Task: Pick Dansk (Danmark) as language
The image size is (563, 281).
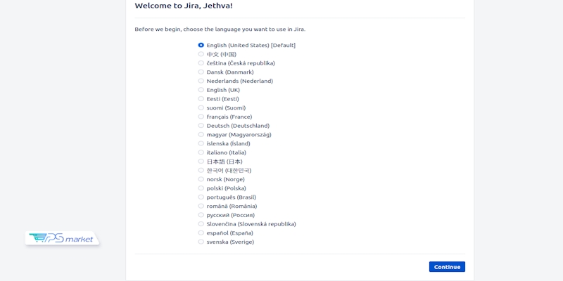Action: [x=201, y=72]
